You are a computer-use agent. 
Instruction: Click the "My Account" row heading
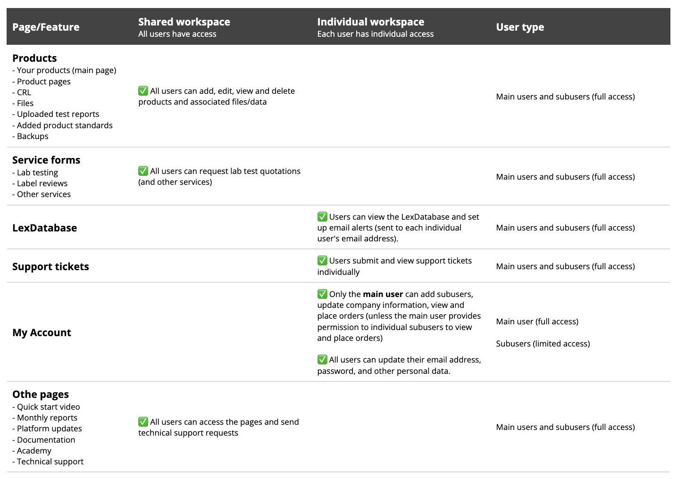click(42, 333)
